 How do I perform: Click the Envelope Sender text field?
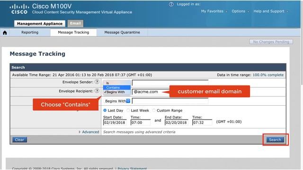(x=170, y=83)
